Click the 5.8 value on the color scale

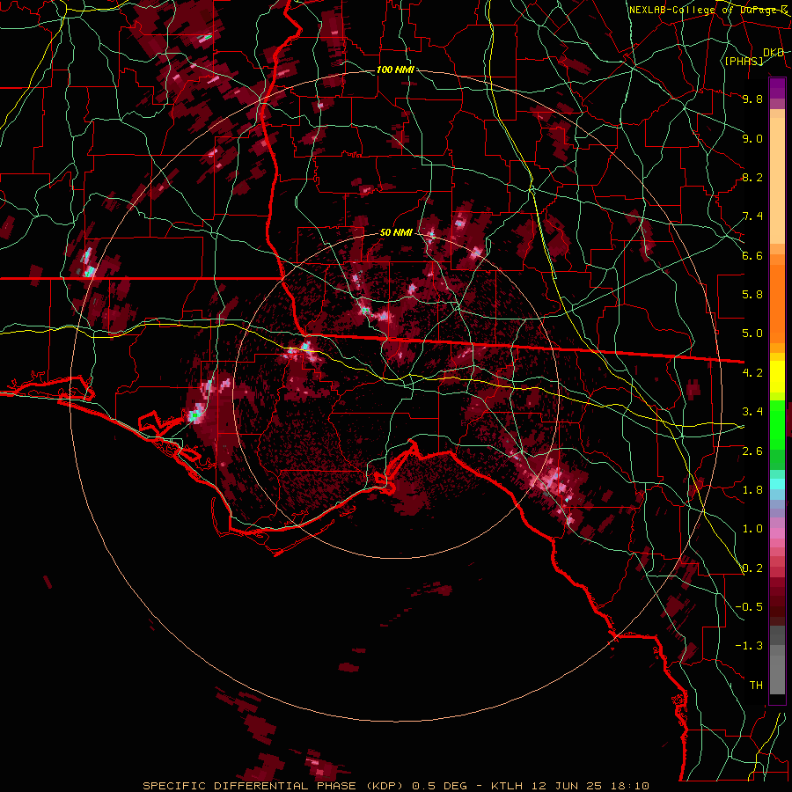click(752, 295)
